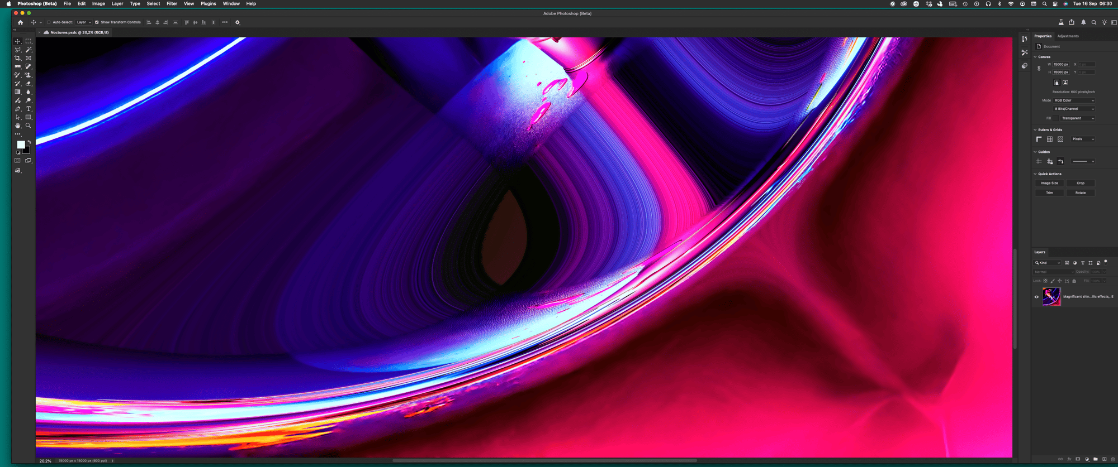Choose the Pen tool

(17, 109)
